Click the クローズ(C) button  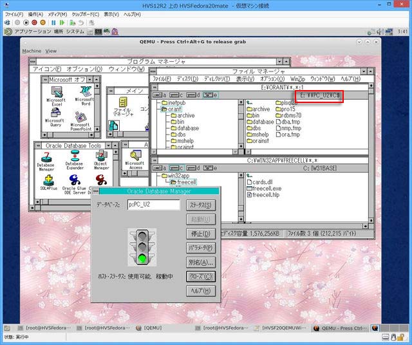pyautogui.click(x=201, y=276)
